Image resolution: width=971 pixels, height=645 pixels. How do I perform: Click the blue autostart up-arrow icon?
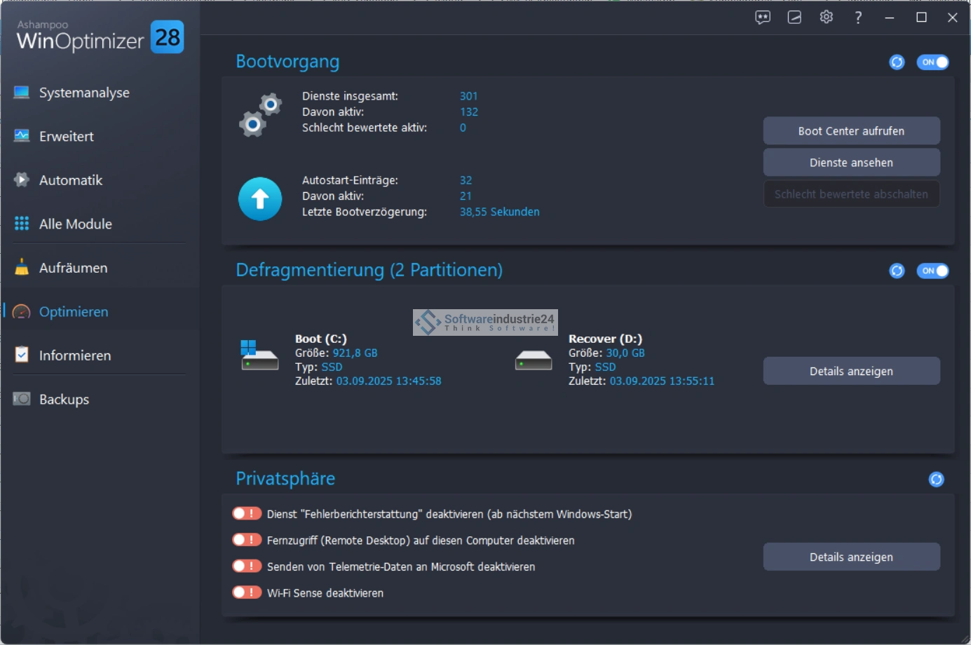coord(260,199)
